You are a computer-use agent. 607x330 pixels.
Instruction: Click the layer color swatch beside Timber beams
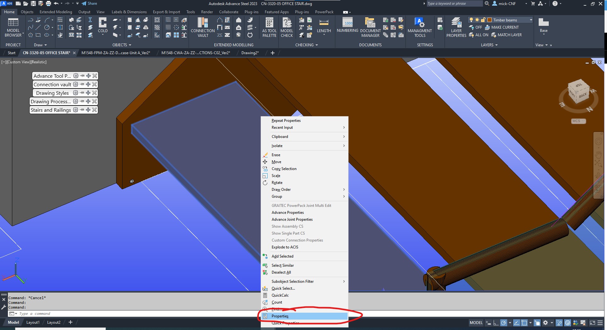click(490, 20)
